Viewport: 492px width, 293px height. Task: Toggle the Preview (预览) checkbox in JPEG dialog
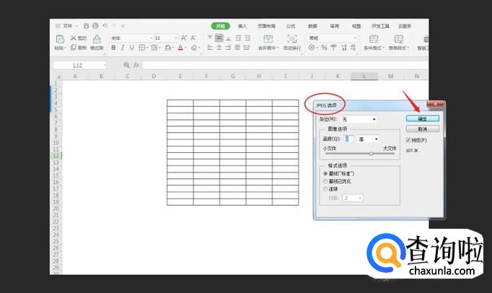408,140
